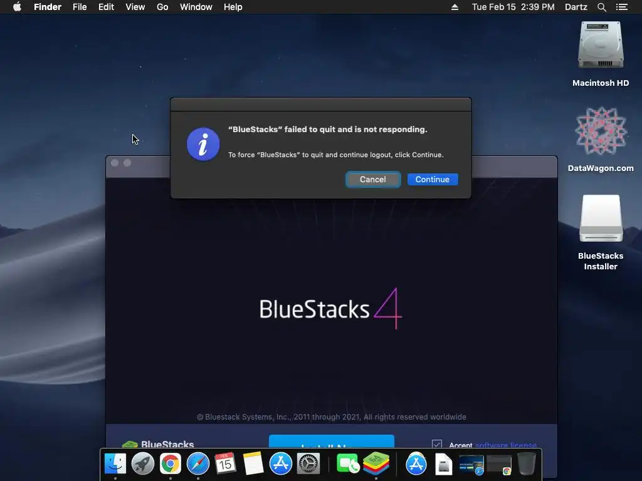Viewport: 642px width, 481px height.
Task: Open the View menu
Action: (x=135, y=7)
